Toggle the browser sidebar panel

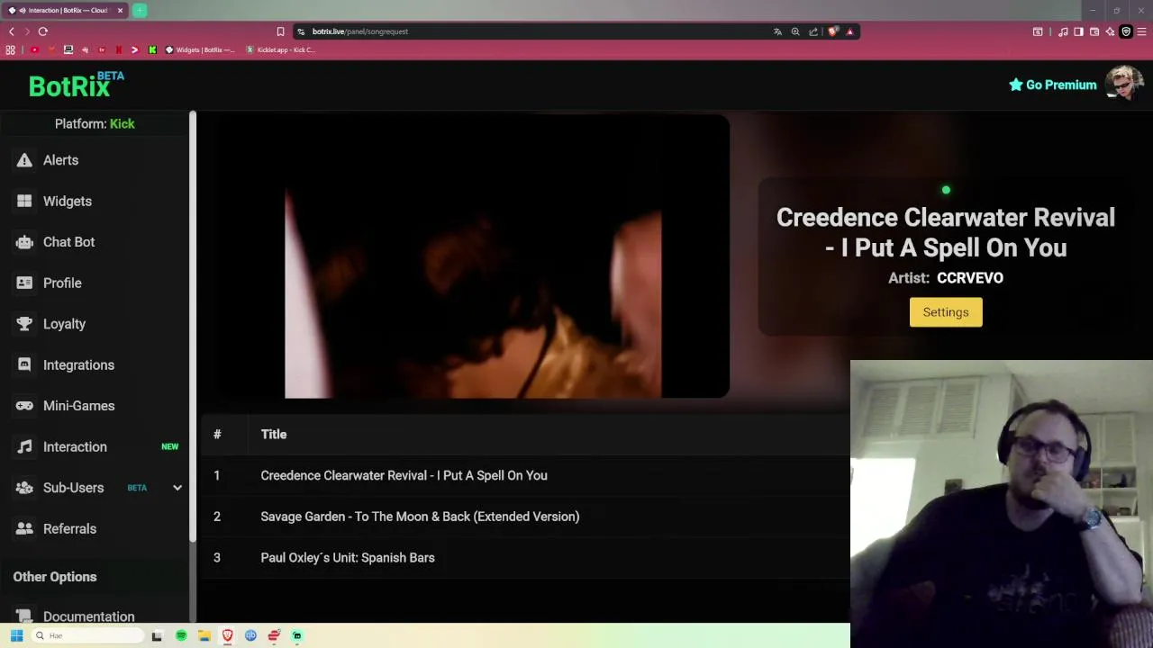pos(1078,31)
